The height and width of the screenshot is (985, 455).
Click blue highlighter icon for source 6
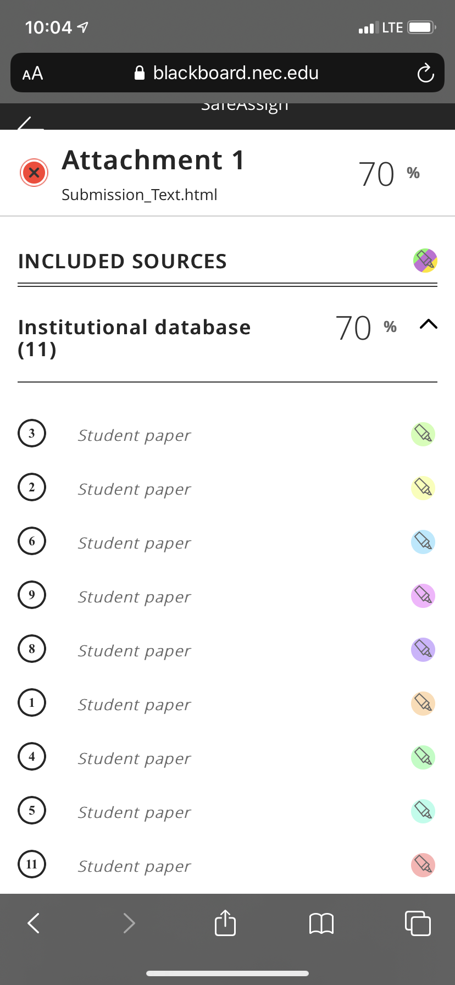423,542
